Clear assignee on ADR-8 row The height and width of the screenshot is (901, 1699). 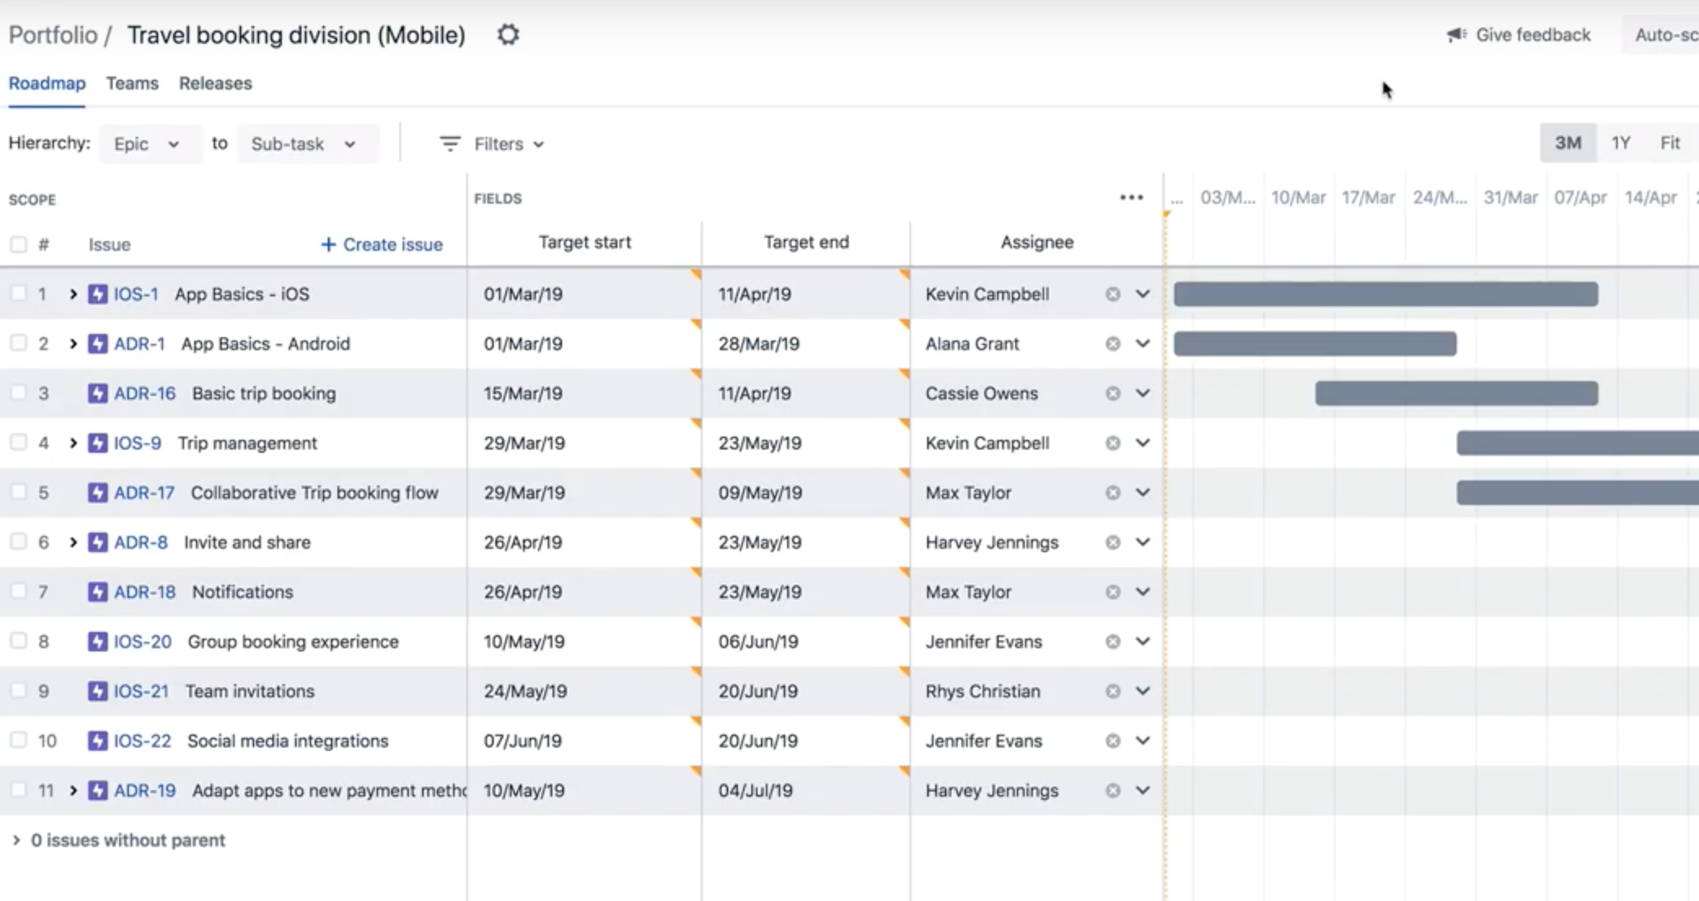[x=1113, y=542]
